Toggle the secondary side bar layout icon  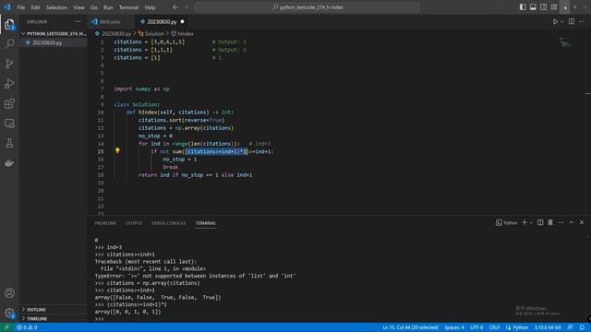[544, 7]
